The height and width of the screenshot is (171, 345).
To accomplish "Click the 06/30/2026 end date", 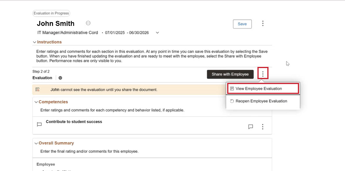I will [x=139, y=33].
